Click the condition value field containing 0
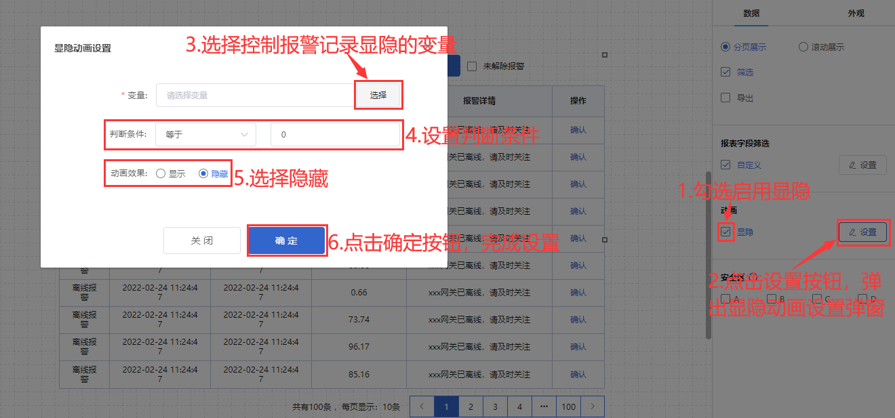Viewport: 895px width, 418px height. click(335, 134)
